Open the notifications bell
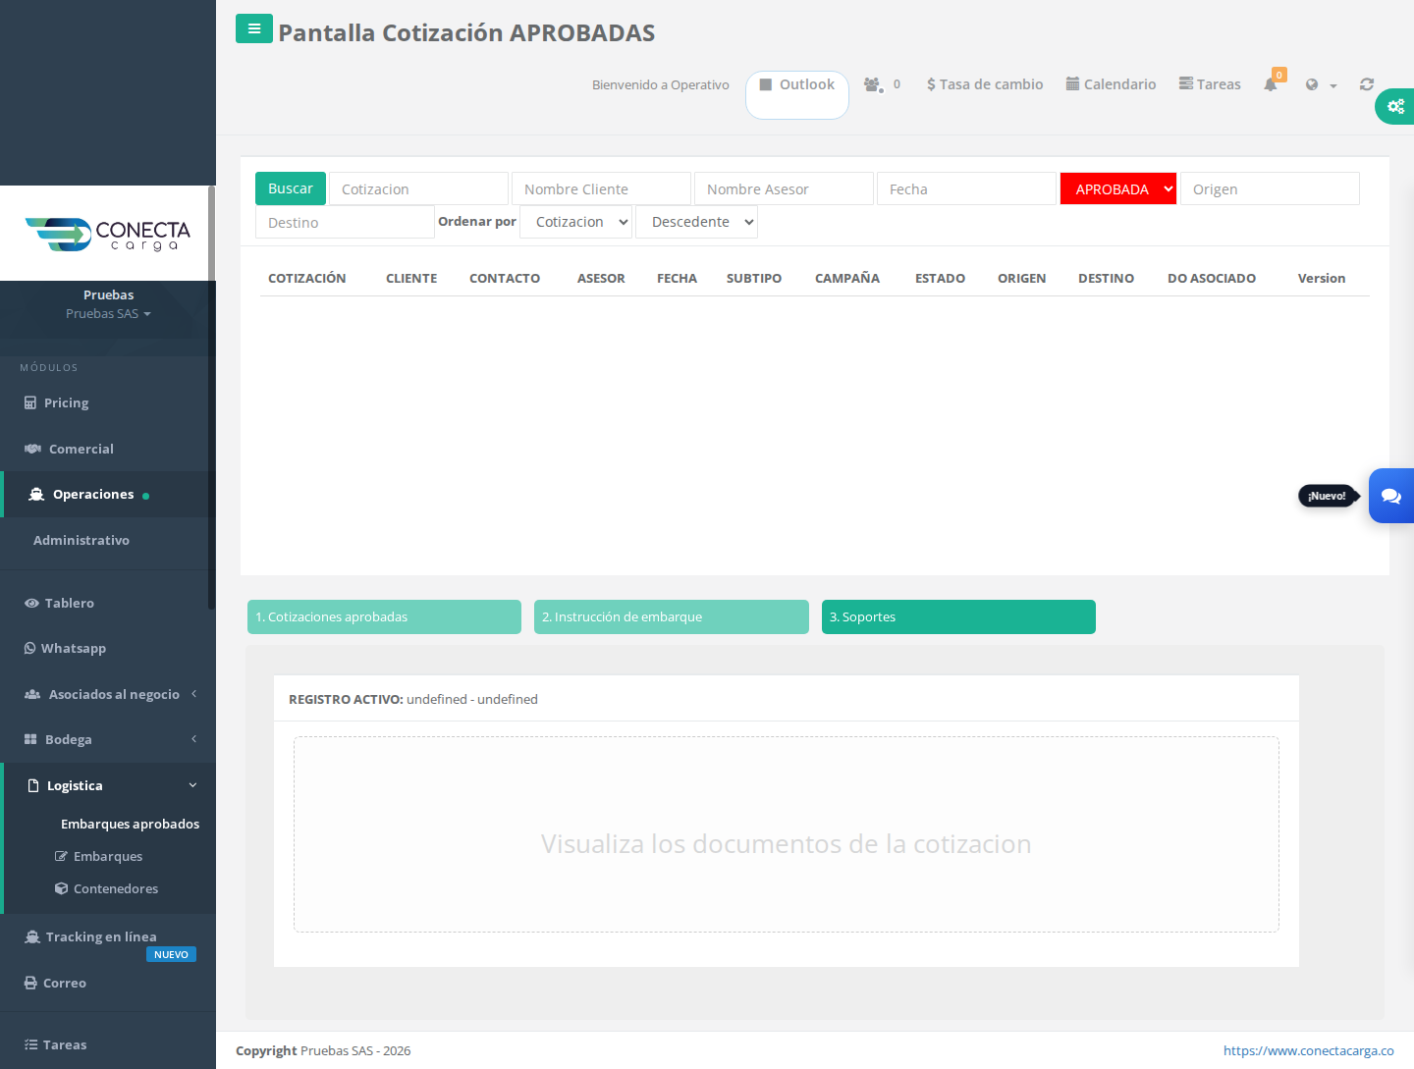The image size is (1414, 1069). 1271,84
